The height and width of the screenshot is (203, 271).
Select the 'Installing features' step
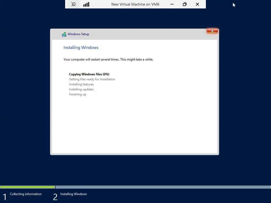81,84
